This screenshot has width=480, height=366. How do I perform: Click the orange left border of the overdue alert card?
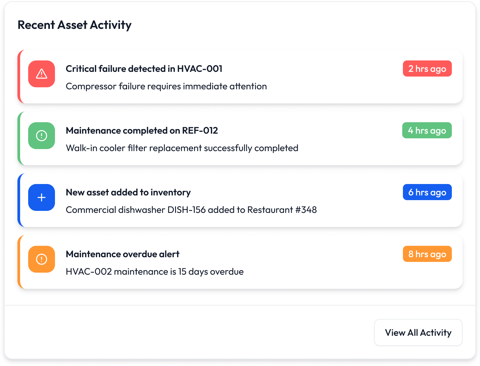19,262
